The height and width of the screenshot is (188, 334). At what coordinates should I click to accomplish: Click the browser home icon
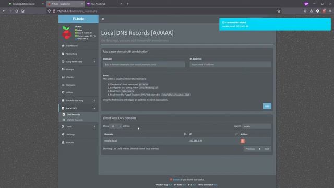23,11
